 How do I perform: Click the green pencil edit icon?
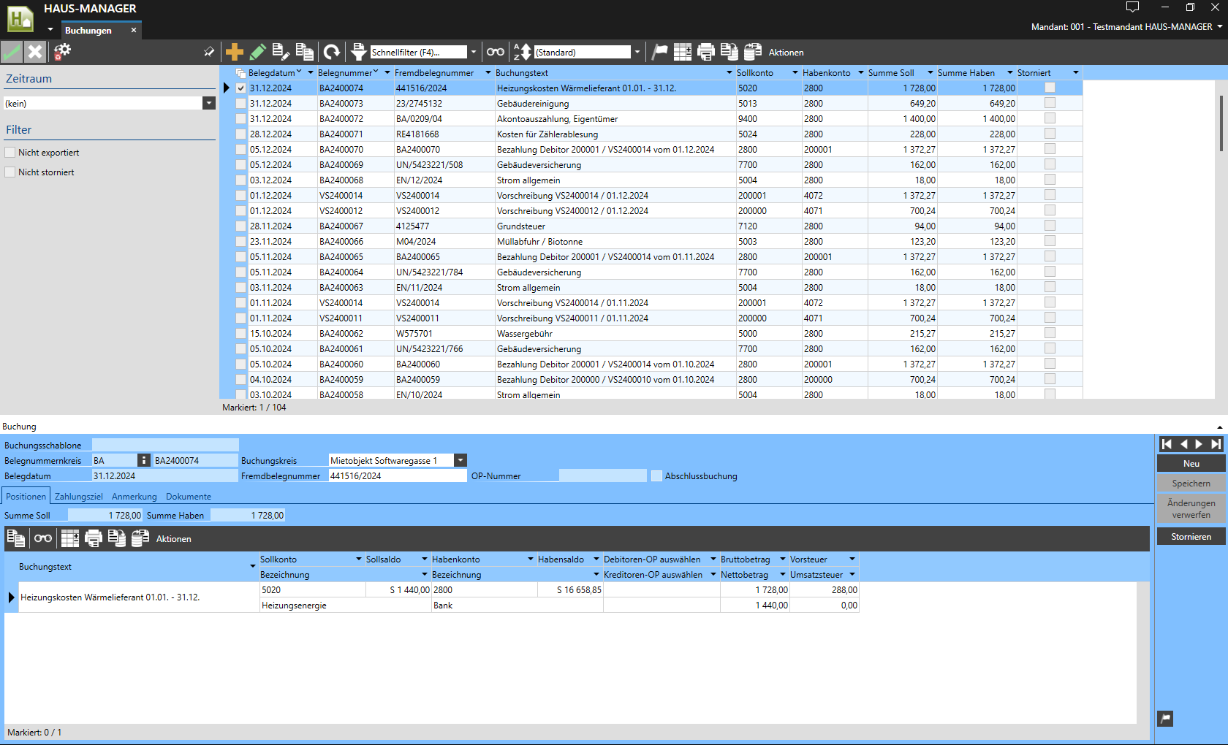point(257,52)
